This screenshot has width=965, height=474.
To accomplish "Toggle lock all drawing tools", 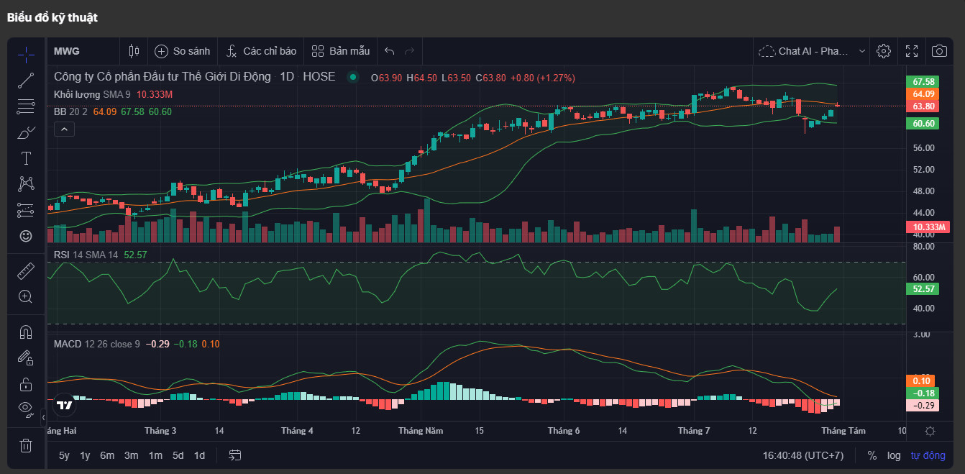I will click(26, 383).
